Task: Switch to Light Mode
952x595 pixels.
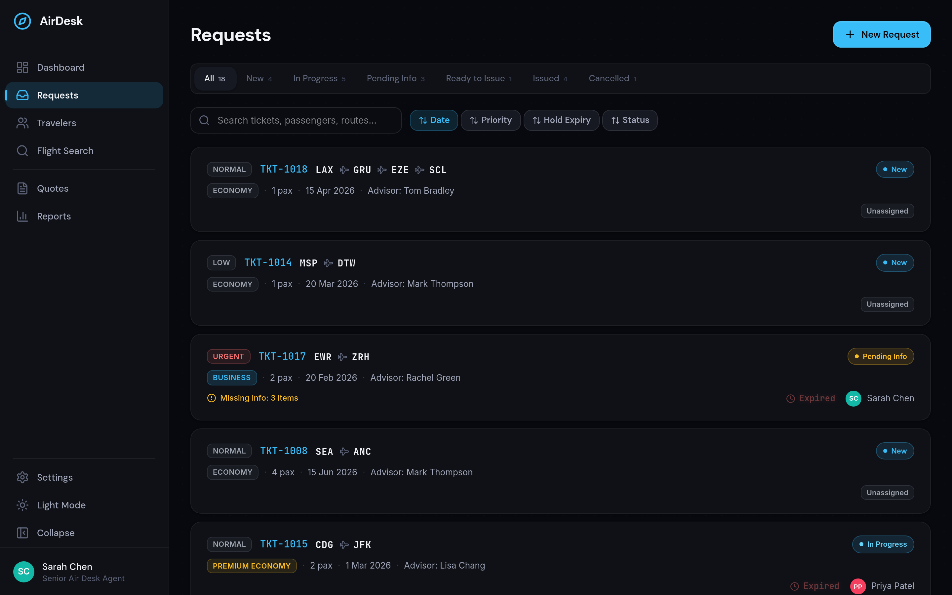Action: pyautogui.click(x=61, y=505)
